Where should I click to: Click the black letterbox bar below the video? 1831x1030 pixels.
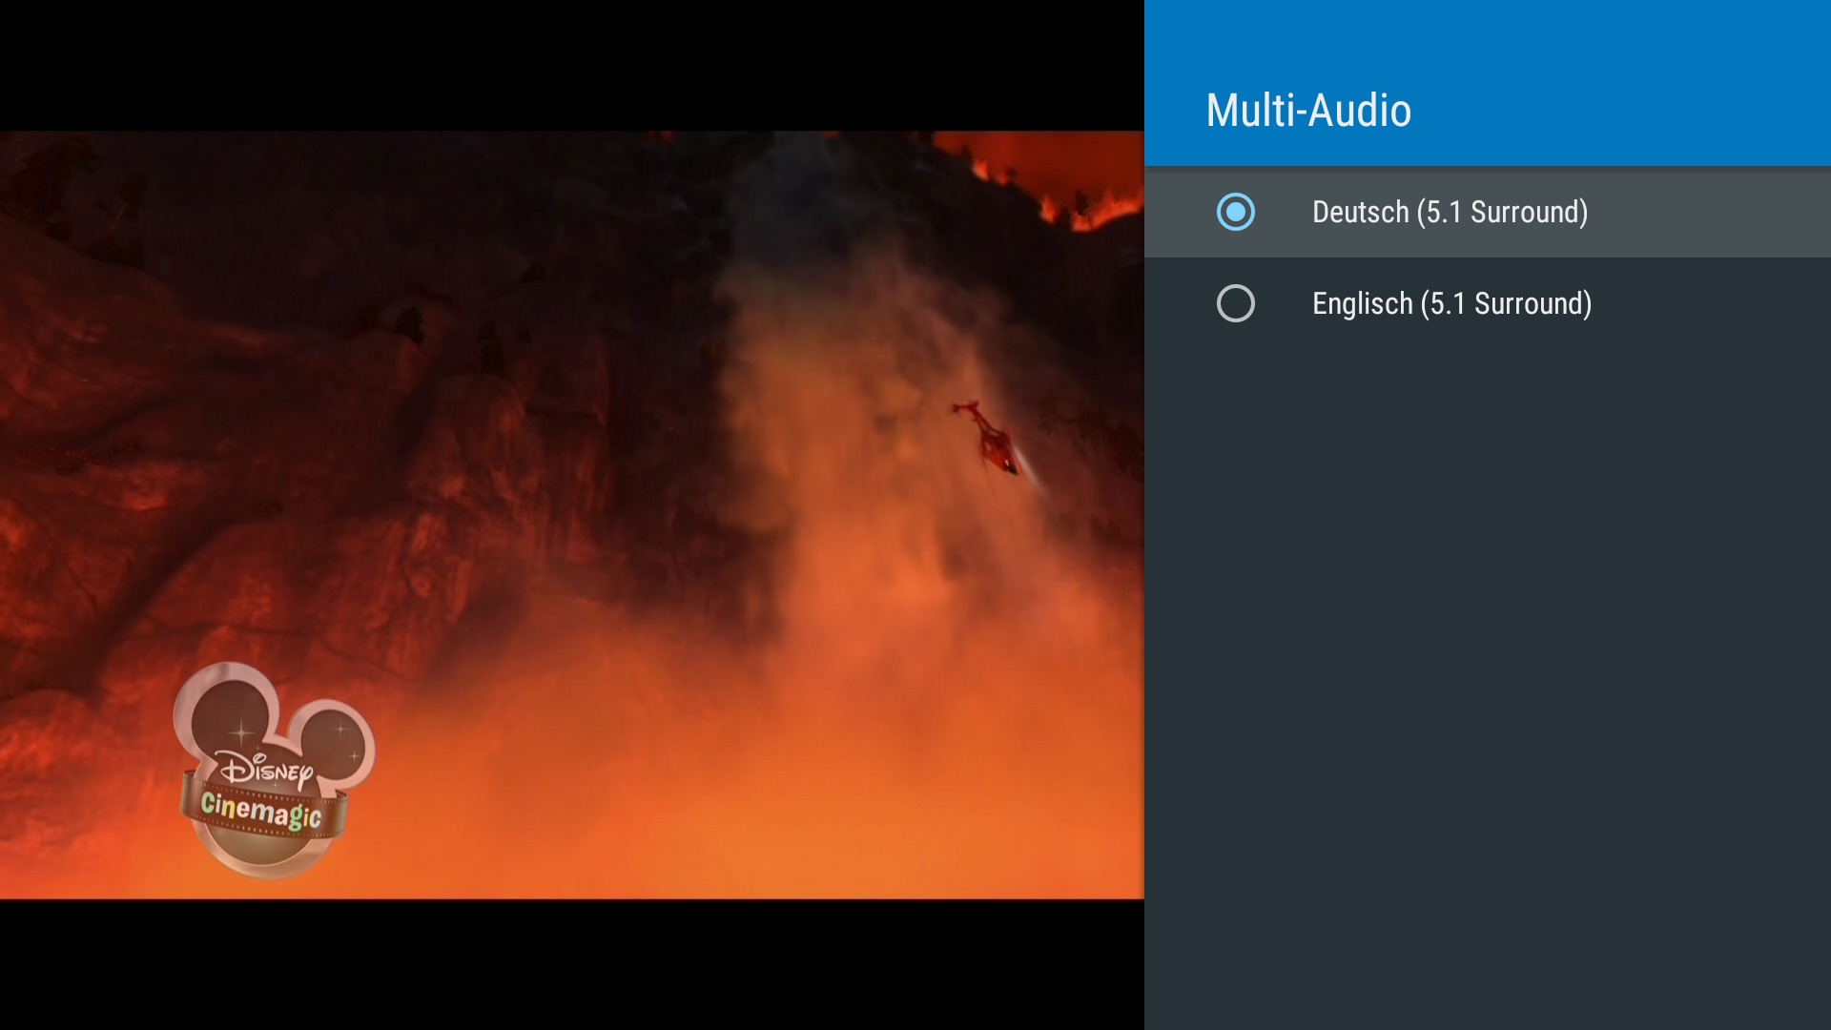tap(572, 963)
